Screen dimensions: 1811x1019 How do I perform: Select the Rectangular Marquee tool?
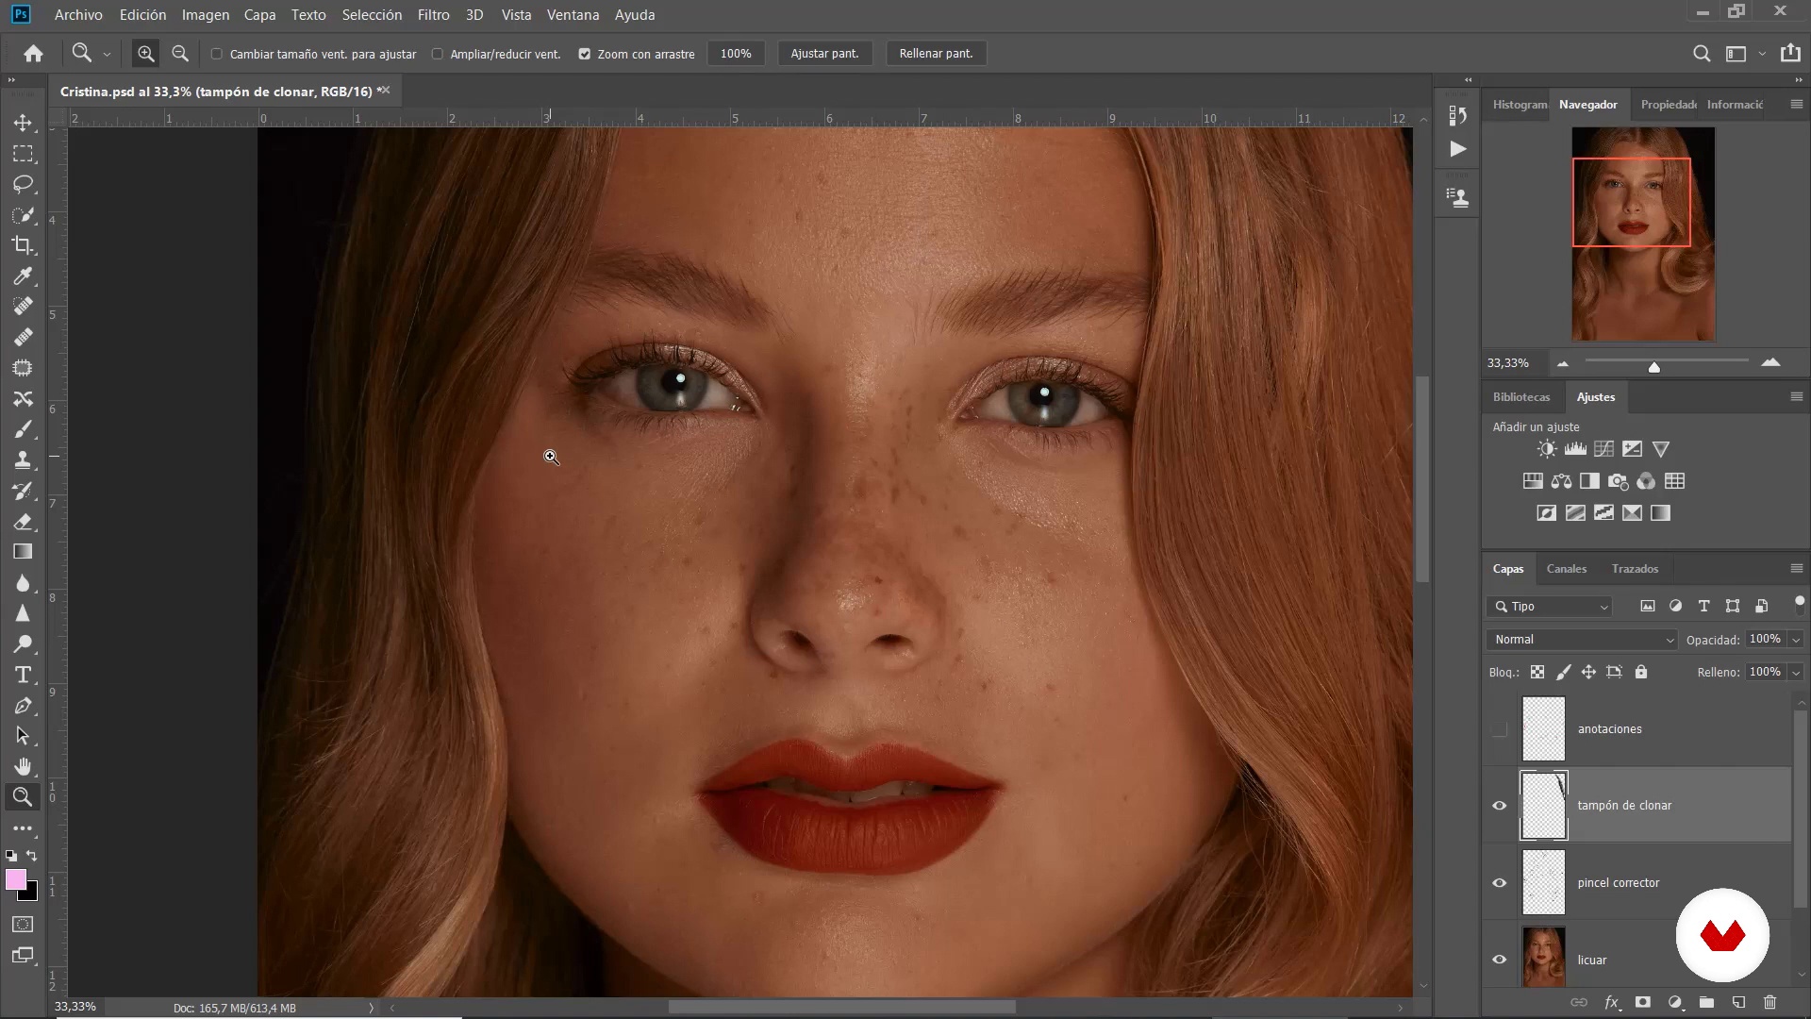click(x=23, y=154)
